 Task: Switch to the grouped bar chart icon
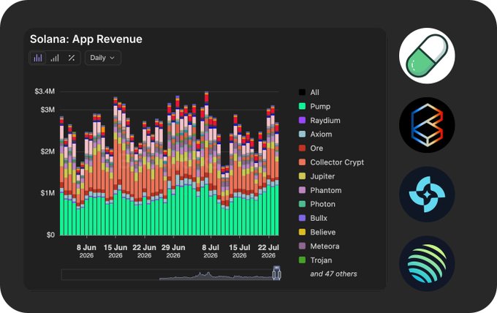(55, 58)
